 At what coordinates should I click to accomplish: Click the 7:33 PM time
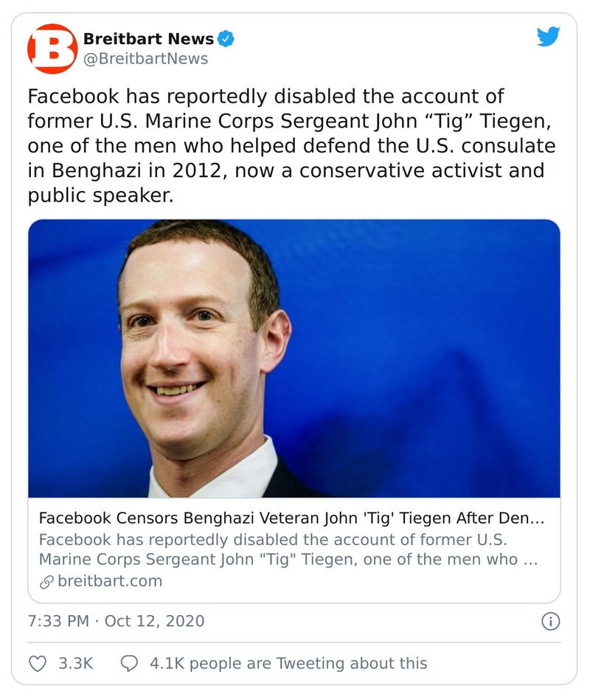click(58, 621)
